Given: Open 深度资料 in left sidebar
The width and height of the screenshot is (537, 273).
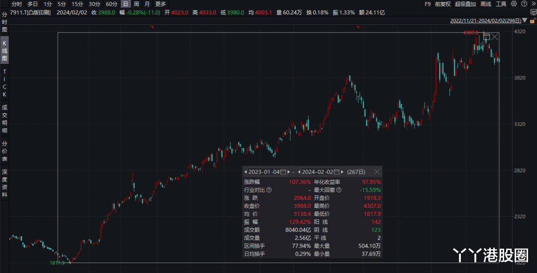Looking at the screenshot, I should click(x=4, y=183).
